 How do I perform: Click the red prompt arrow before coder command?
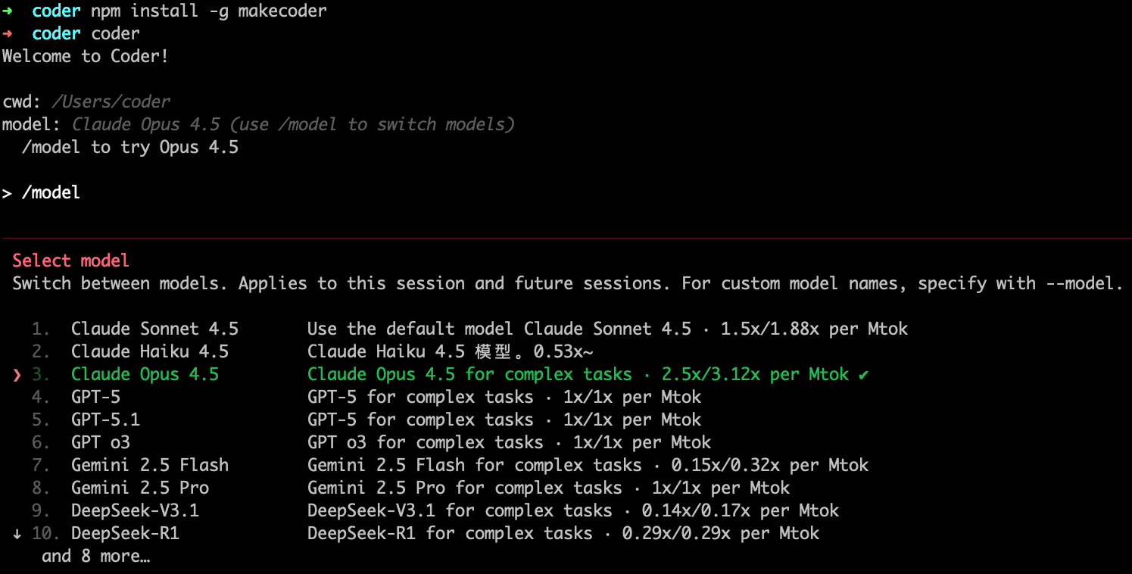(x=8, y=34)
